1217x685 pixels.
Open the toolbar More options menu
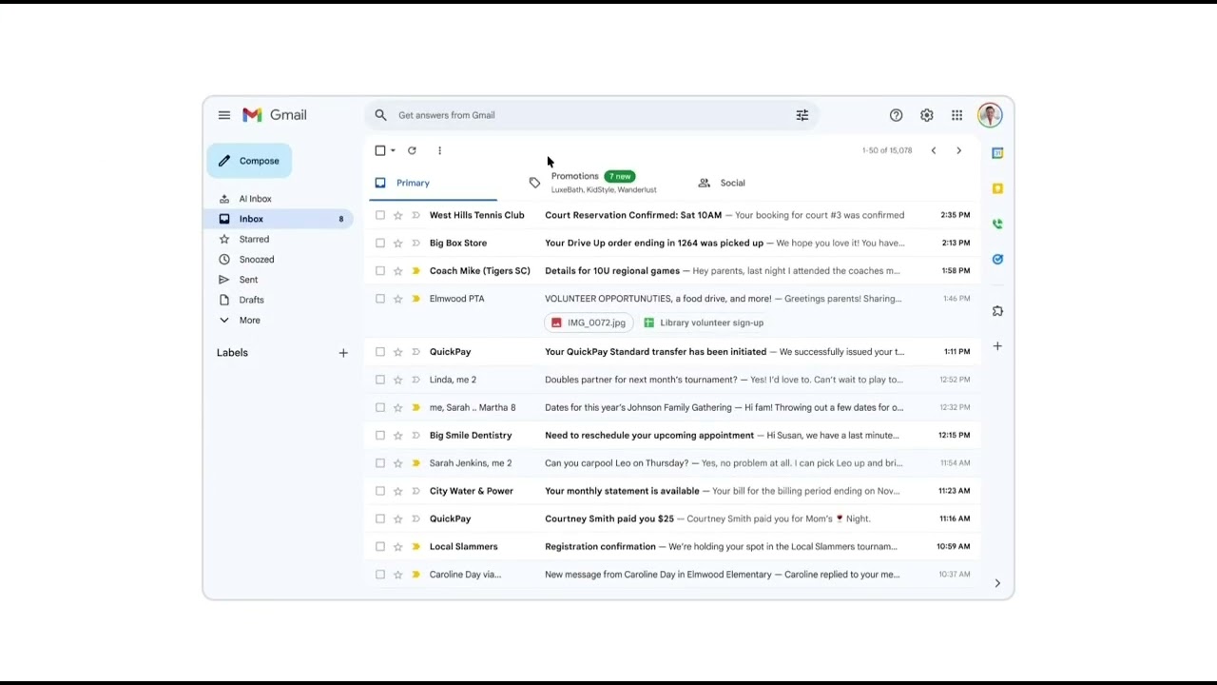click(x=439, y=150)
